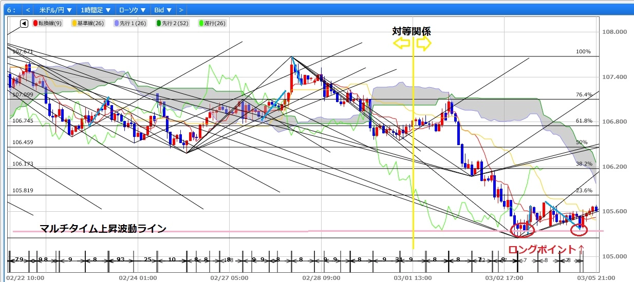Screen dimensions: 634x282
Task: Click the 106.173 Fibonacci level label
Action: click(23, 164)
